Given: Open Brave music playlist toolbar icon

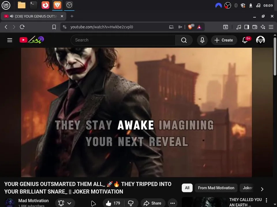Looking at the screenshot, I should [239, 27].
